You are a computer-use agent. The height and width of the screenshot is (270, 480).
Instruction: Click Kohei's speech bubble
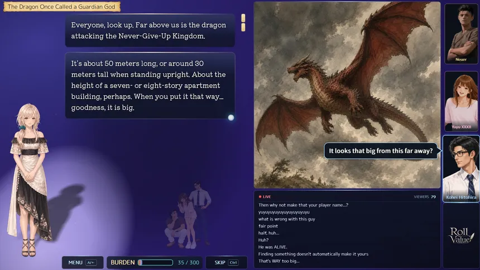[381, 151]
